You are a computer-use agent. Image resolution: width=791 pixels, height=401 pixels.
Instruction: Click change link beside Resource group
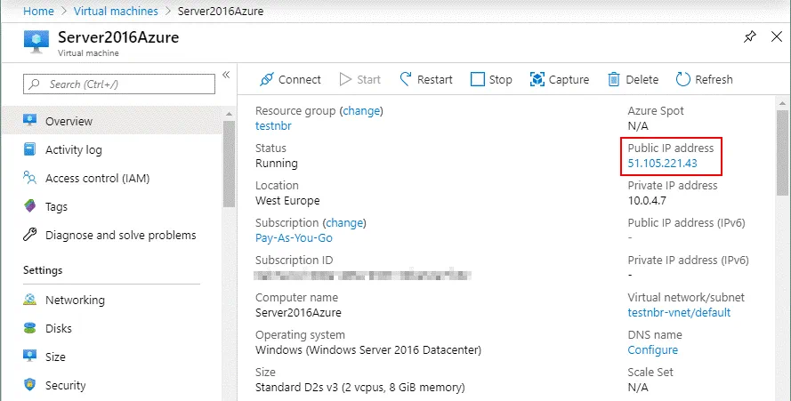pos(361,111)
